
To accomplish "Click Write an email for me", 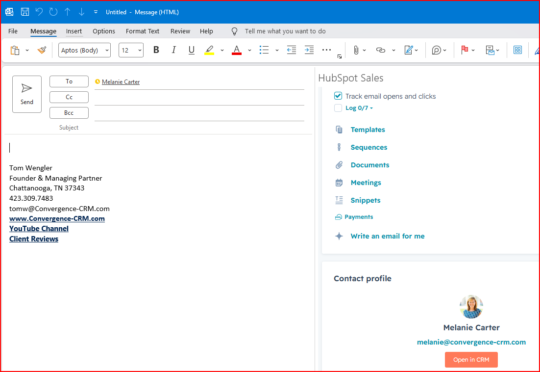I will (x=388, y=236).
